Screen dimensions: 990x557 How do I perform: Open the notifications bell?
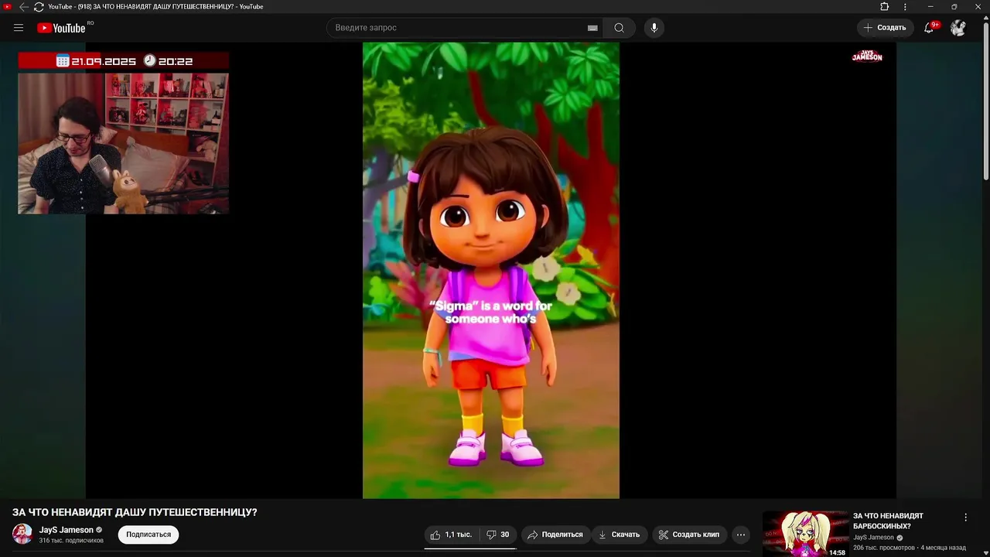pyautogui.click(x=929, y=28)
